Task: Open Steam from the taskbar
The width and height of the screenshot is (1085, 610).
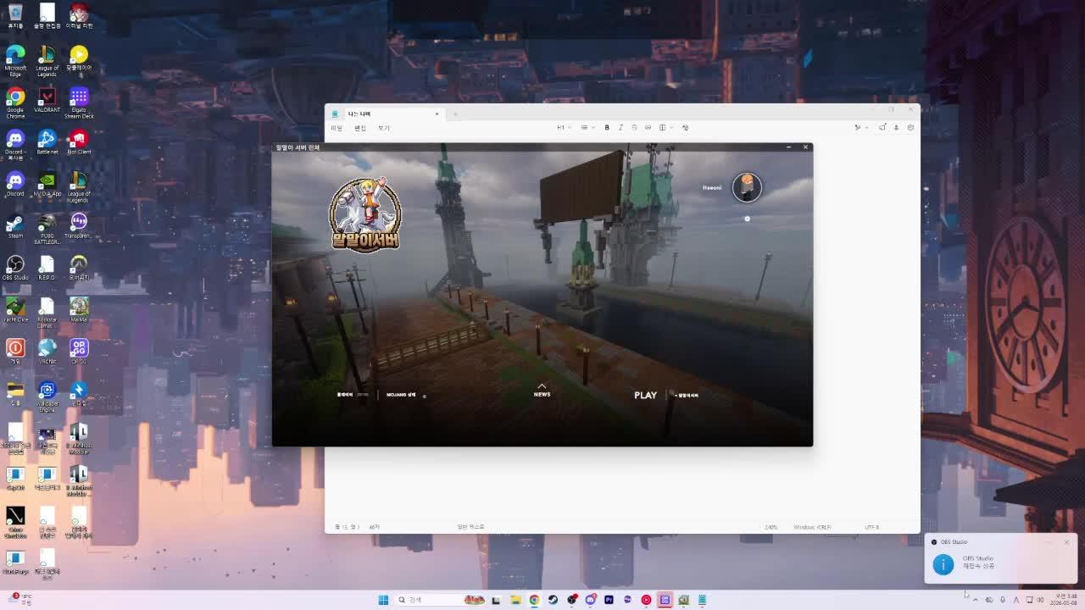Action: [553, 600]
